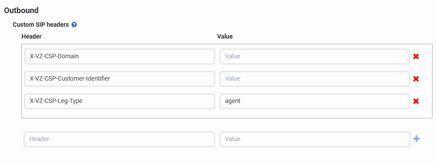Viewport: 436px width, 163px height.
Task: Click the X-VZ-CSP-Domain header field
Action: 119,57
